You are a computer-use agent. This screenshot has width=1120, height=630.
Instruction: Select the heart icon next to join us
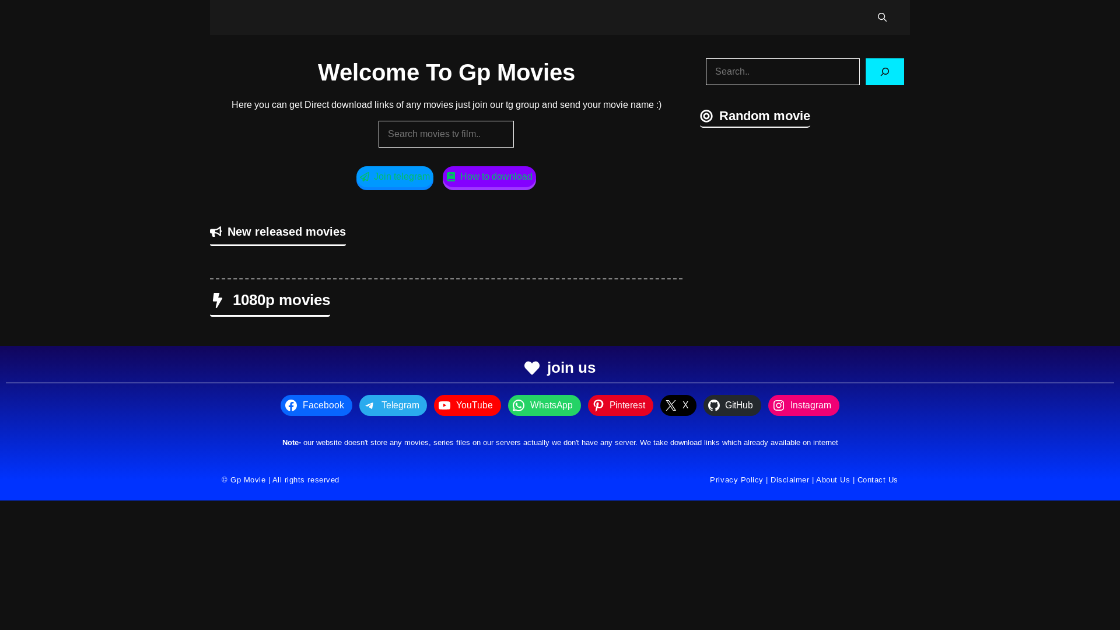532,368
